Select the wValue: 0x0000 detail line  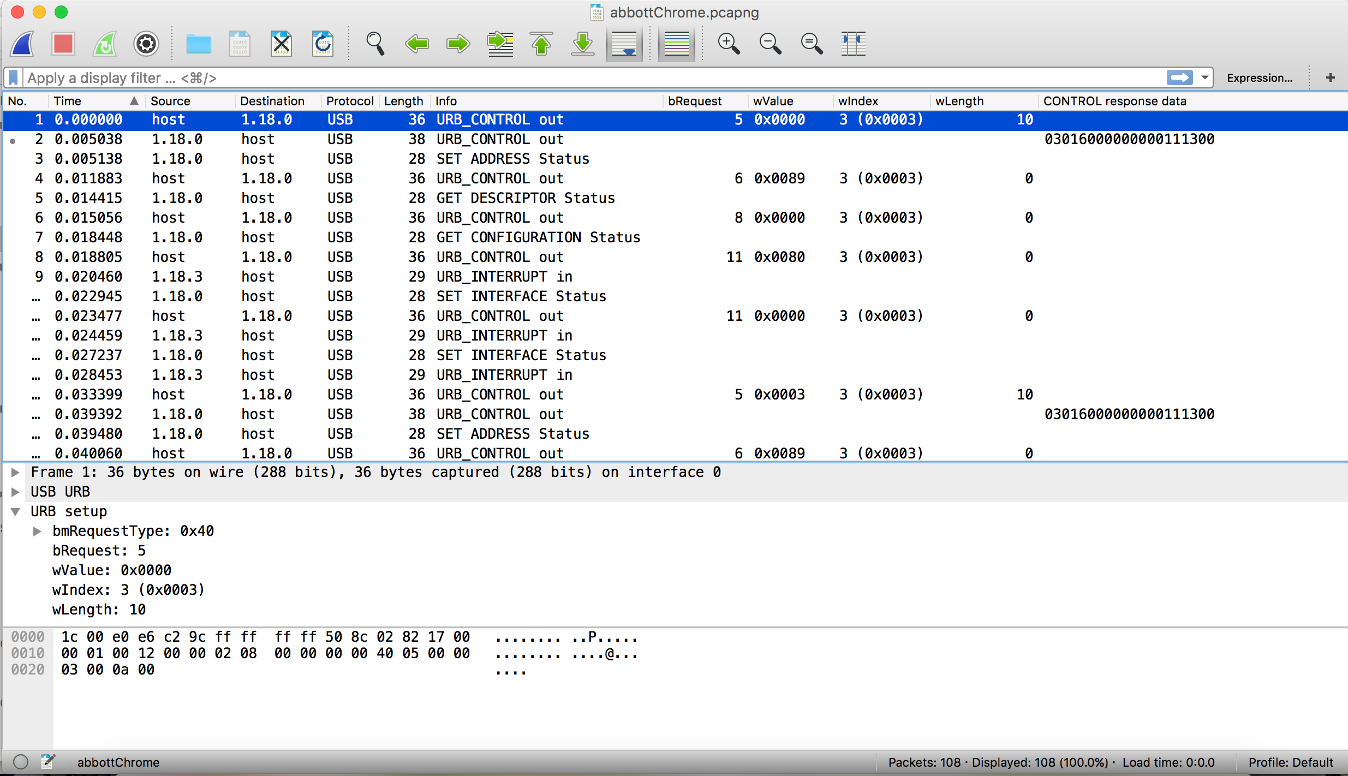[x=112, y=570]
